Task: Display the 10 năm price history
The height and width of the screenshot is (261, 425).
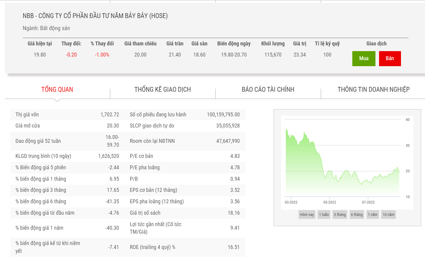Action: pyautogui.click(x=388, y=214)
